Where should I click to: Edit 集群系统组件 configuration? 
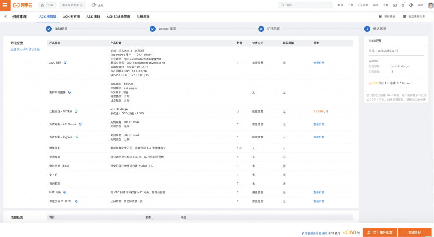(x=70, y=92)
